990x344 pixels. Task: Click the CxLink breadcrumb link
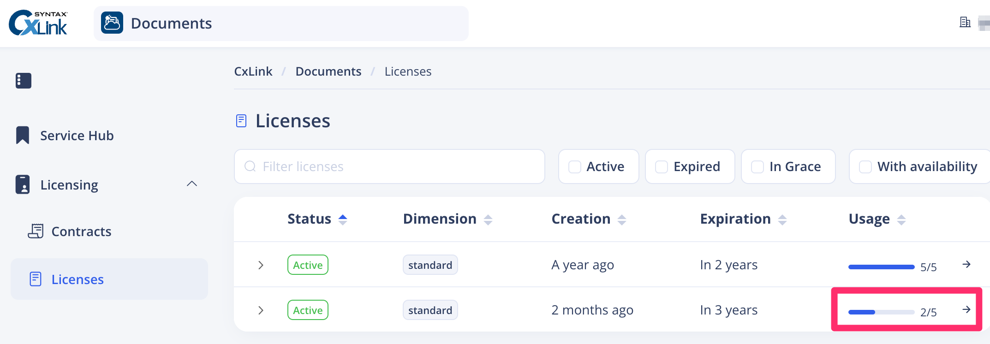click(x=253, y=71)
